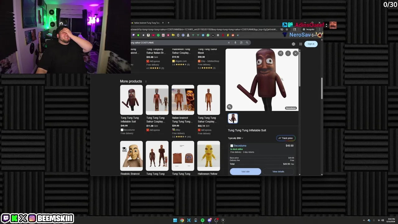This screenshot has width=398, height=224.
Task: Open the Twitch bookmark in bookmarks bar
Action: point(133,35)
